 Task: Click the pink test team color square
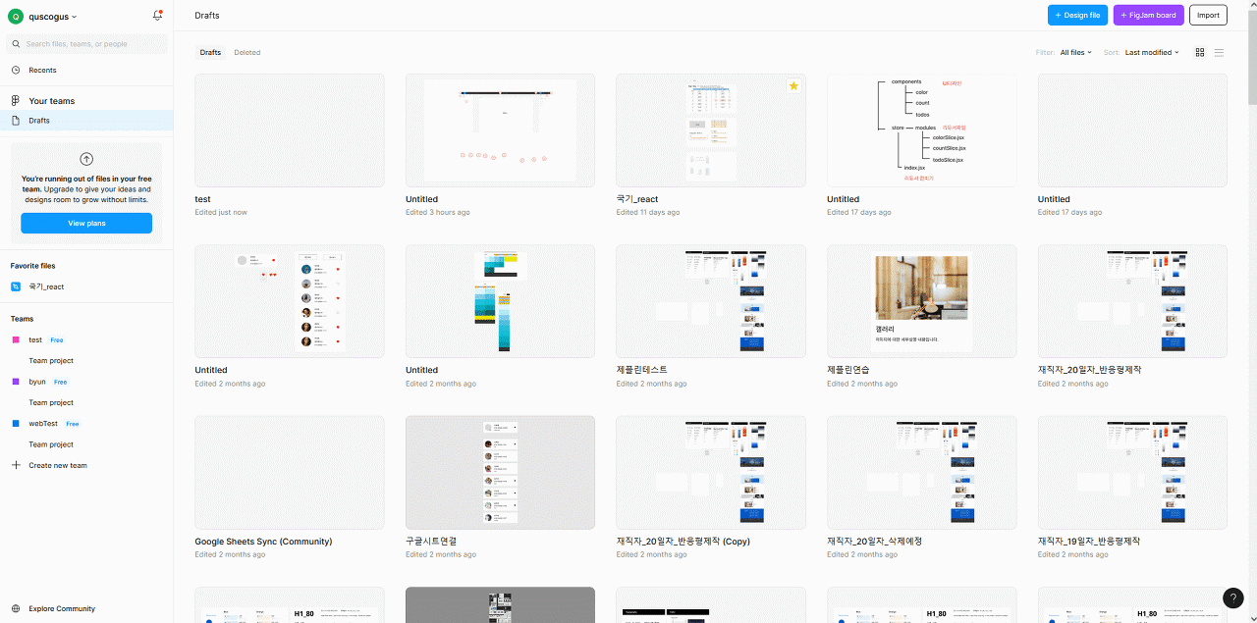15,339
